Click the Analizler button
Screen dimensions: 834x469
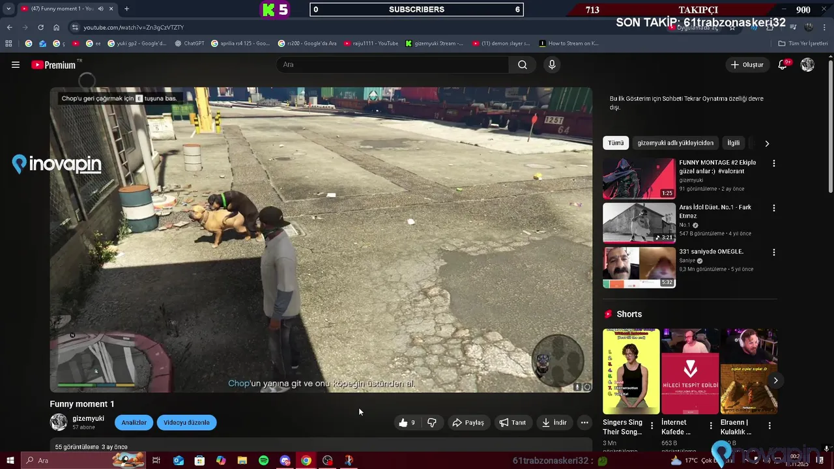[x=134, y=423]
